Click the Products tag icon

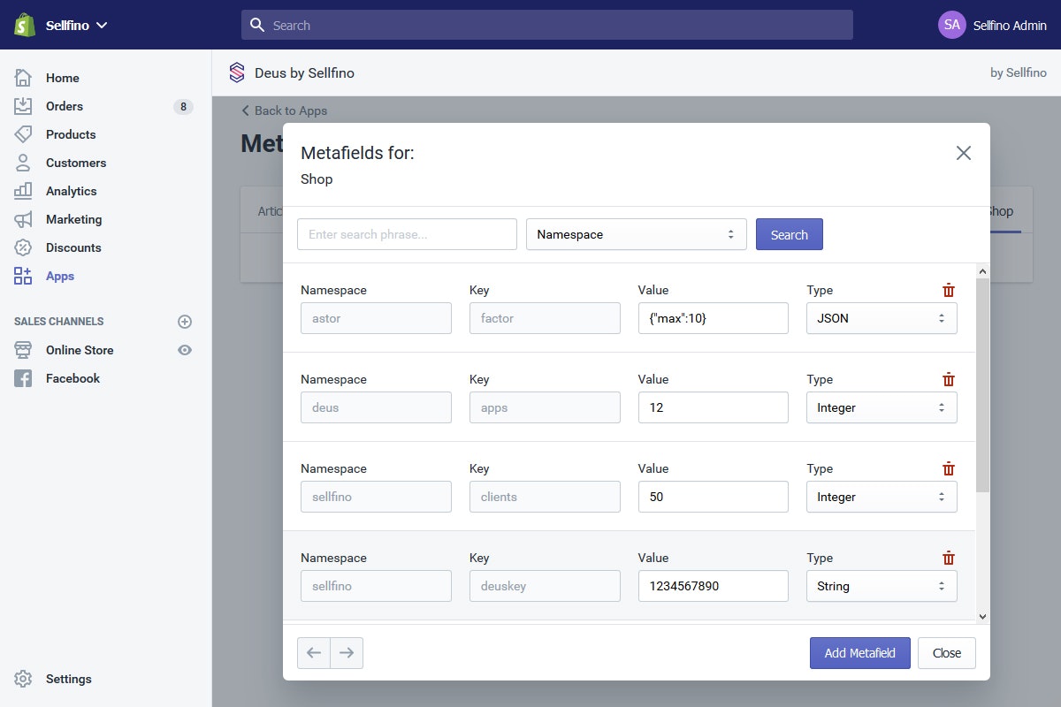tap(23, 134)
